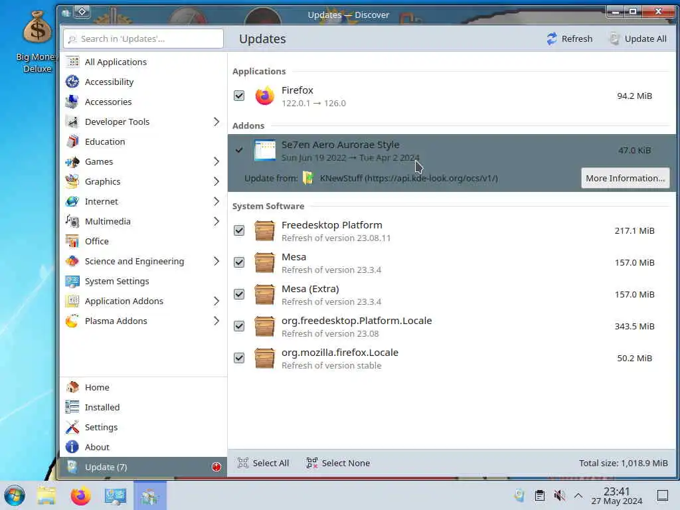
Task: Click the red update alert badge
Action: click(216, 467)
